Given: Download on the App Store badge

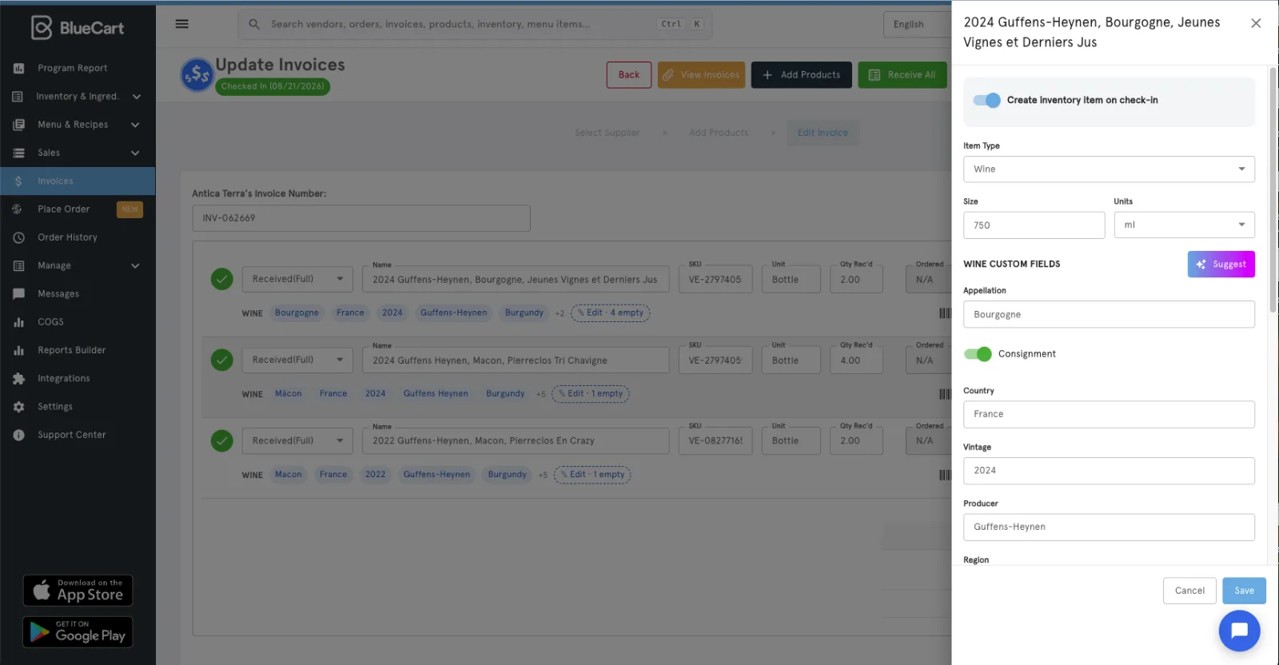Looking at the screenshot, I should [78, 591].
